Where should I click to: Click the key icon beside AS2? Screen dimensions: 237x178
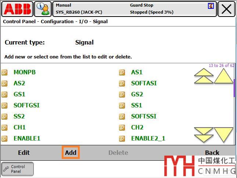coord(4,83)
